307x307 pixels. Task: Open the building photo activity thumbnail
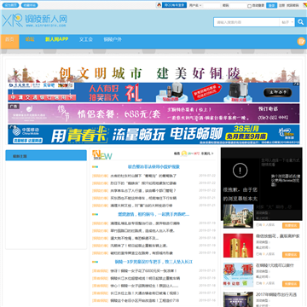click(x=238, y=216)
